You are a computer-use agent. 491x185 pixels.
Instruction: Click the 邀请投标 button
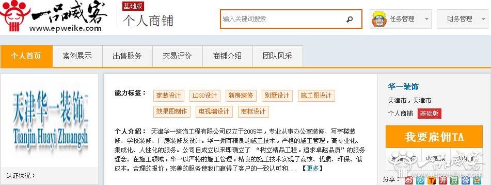tap(404, 158)
